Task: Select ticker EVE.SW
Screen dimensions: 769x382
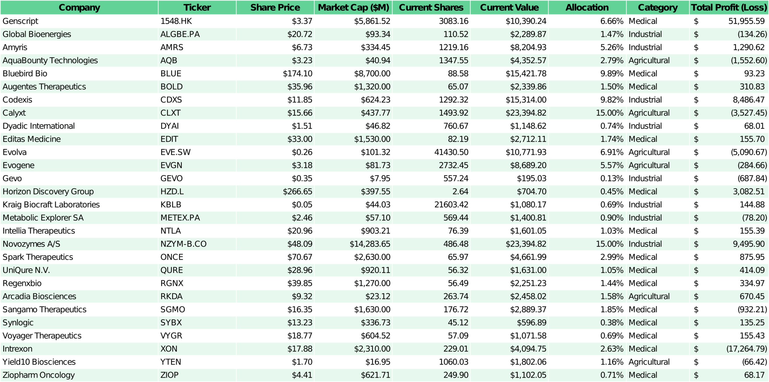Action: point(197,152)
